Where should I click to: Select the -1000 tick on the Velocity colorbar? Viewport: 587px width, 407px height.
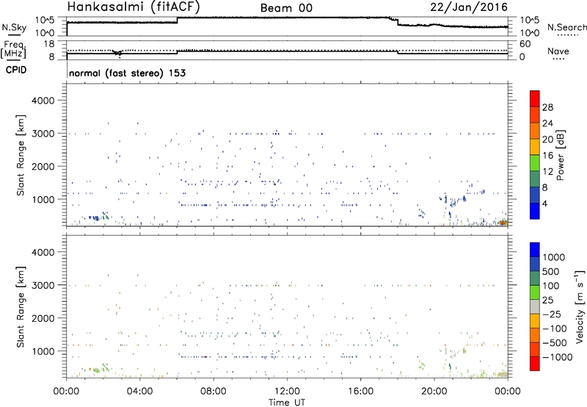(557, 357)
